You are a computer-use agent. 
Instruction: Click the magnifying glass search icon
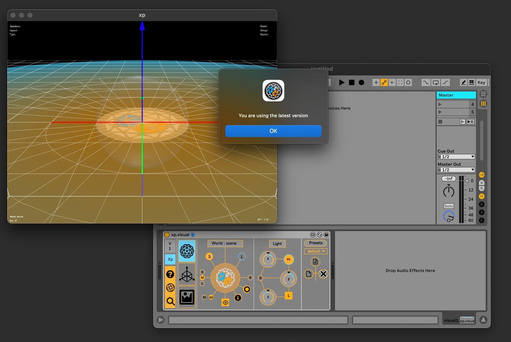[170, 302]
